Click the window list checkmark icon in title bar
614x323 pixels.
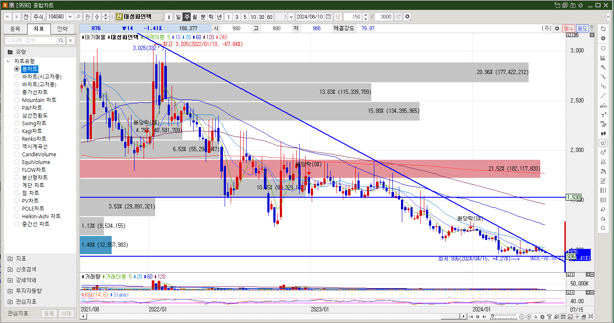coord(565,5)
